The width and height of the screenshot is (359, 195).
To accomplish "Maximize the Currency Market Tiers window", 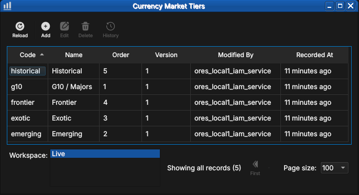I will coord(340,6).
